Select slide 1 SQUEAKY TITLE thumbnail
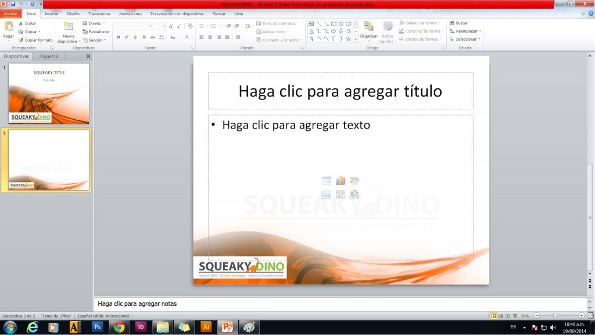The image size is (595, 335). (49, 94)
